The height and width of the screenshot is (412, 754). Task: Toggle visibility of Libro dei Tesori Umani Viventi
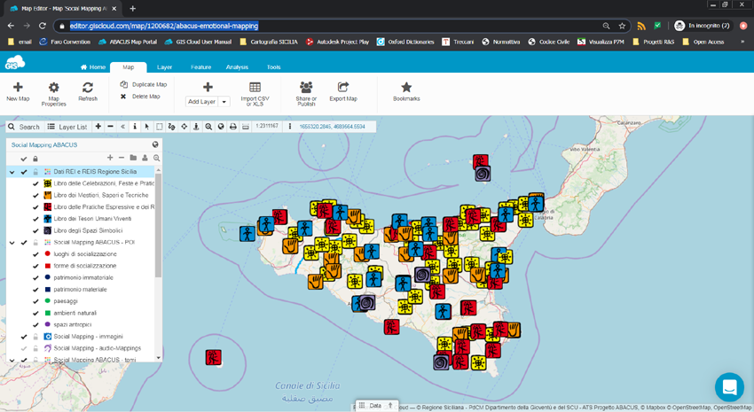click(x=35, y=219)
